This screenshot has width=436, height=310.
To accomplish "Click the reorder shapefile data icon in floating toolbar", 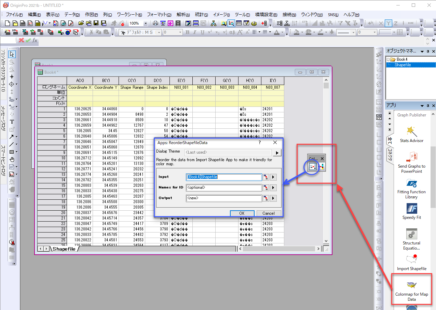I will 312,167.
